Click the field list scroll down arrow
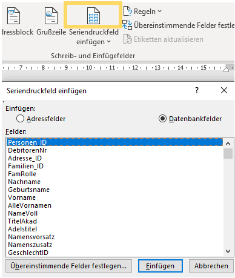 click(x=228, y=251)
